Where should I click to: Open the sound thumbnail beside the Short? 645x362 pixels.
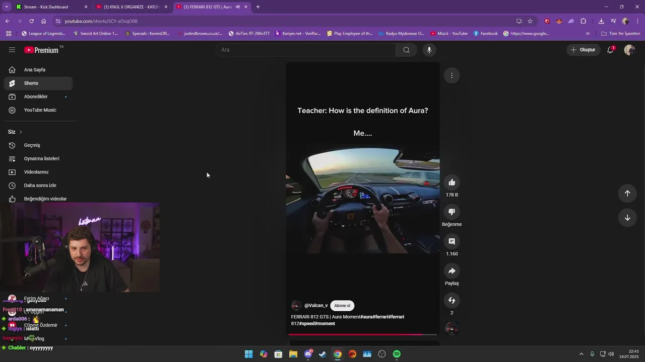click(x=451, y=329)
